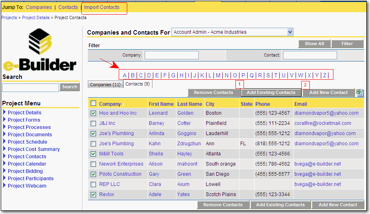
Task: Click the arrow icon beside Project Details
Action: coord(4,112)
